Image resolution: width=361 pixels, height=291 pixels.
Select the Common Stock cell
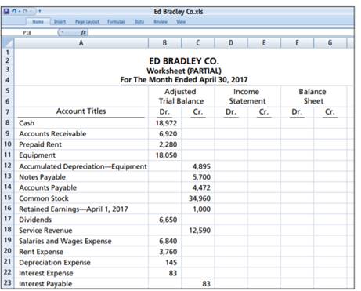(x=81, y=198)
